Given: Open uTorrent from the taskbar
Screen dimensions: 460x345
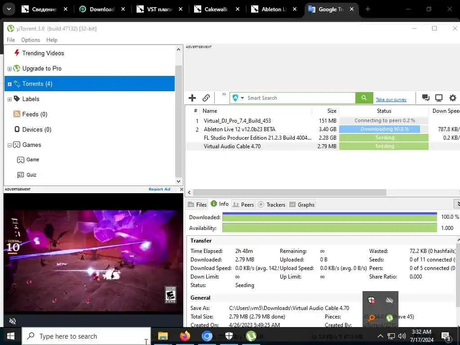Looking at the screenshot, I should (x=251, y=336).
